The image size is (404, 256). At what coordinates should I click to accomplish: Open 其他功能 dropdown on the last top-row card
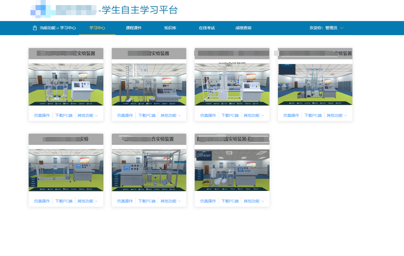pyautogui.click(x=336, y=115)
